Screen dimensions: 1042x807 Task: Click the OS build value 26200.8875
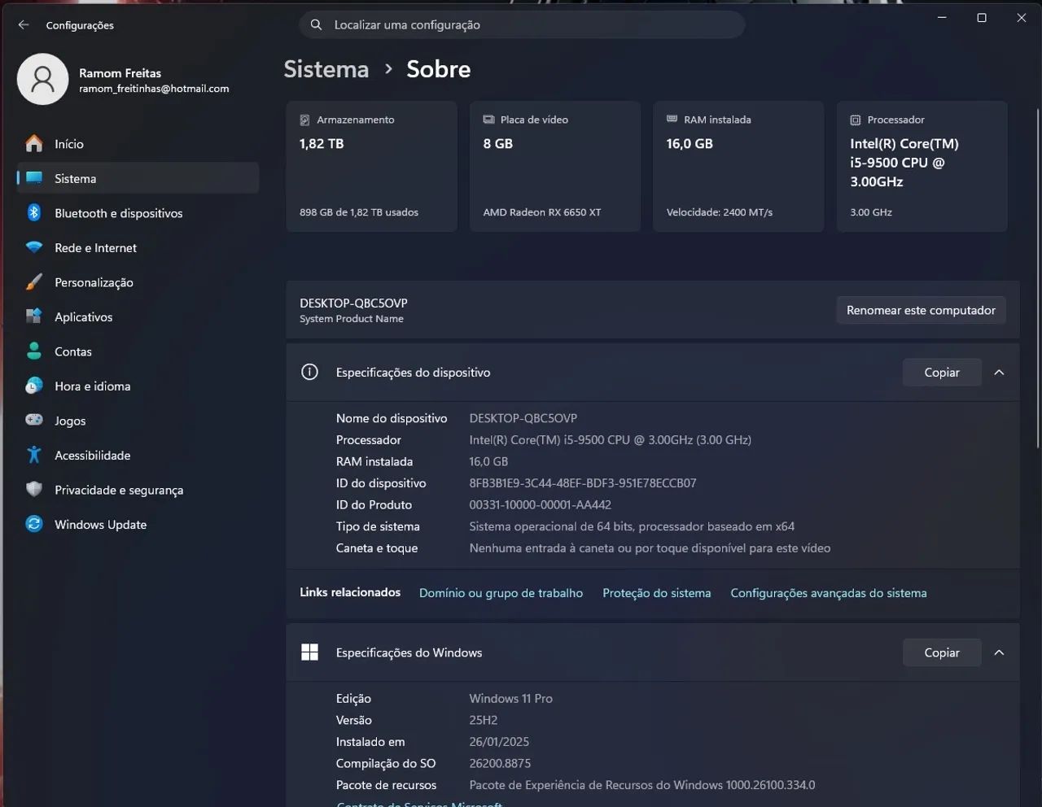point(500,763)
